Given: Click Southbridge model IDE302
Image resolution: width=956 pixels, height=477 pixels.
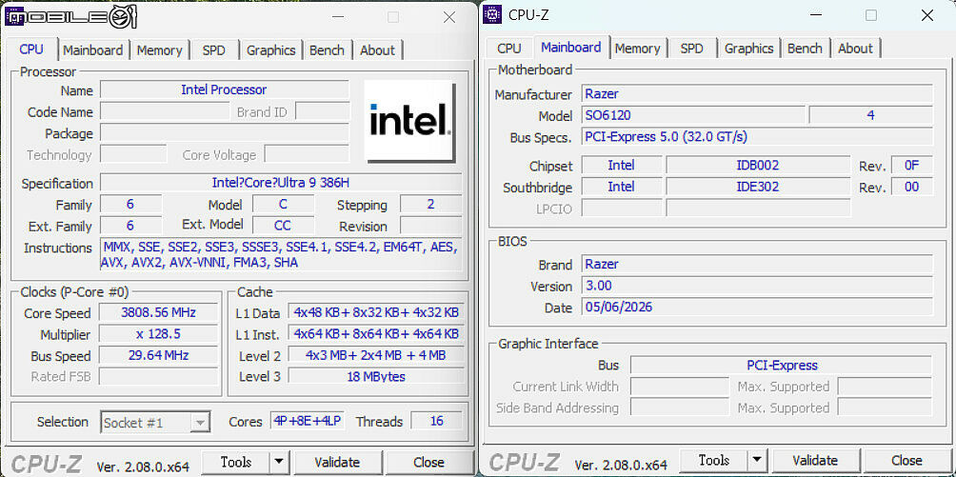Looking at the screenshot, I should click(758, 187).
